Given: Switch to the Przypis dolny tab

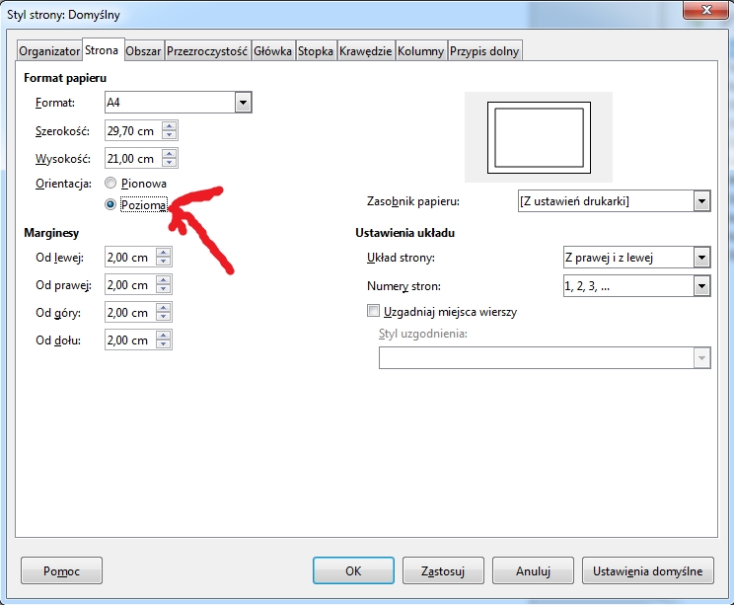Looking at the screenshot, I should (484, 51).
